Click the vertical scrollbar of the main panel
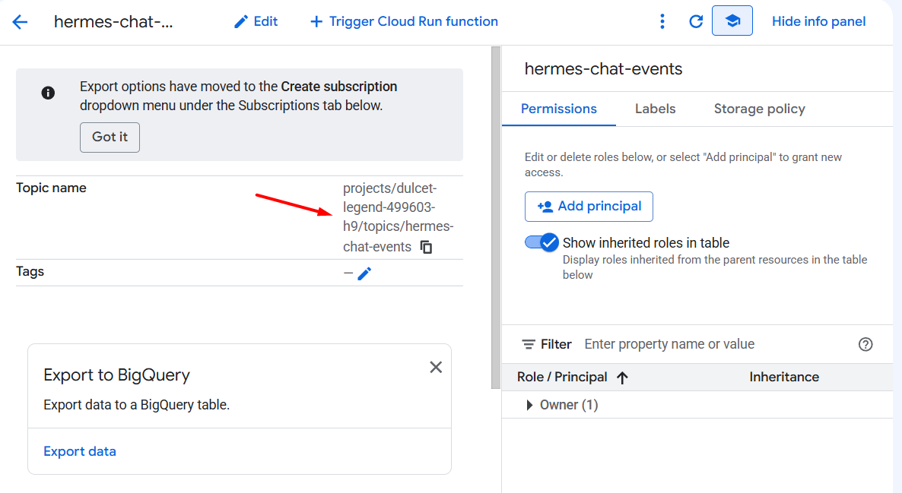The image size is (902, 493). 496,217
